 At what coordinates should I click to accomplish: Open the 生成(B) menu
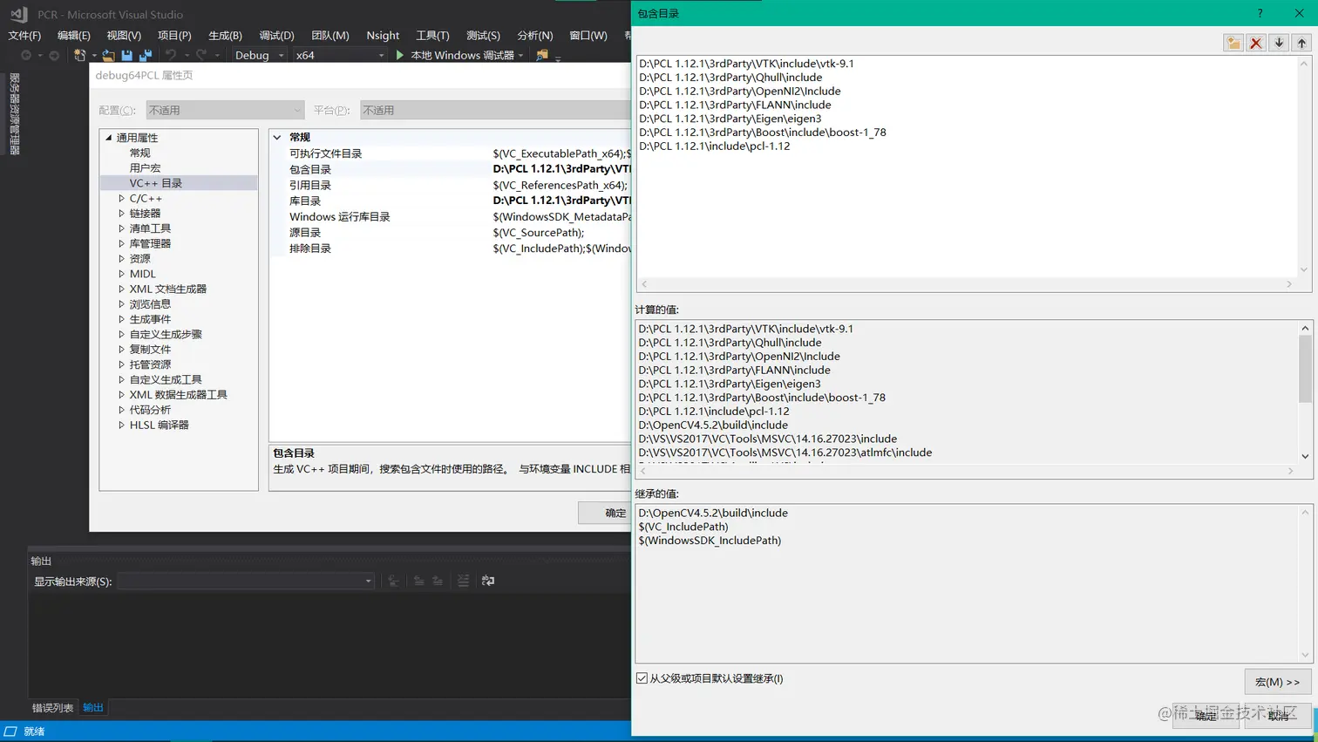(225, 35)
